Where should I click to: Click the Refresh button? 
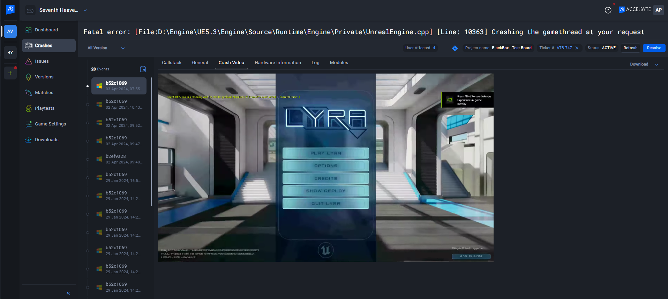pyautogui.click(x=630, y=48)
